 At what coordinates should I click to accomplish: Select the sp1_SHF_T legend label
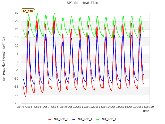pyautogui.click(x=109, y=119)
